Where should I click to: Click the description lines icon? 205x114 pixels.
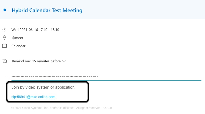pos(4,76)
